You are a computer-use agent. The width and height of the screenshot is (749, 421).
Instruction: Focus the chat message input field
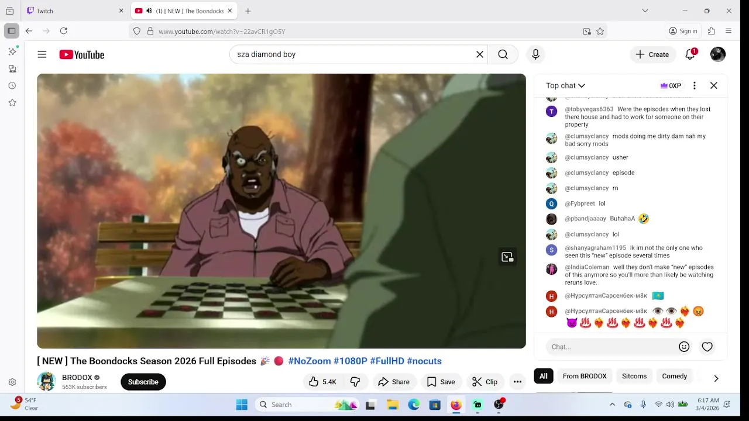[x=612, y=347]
